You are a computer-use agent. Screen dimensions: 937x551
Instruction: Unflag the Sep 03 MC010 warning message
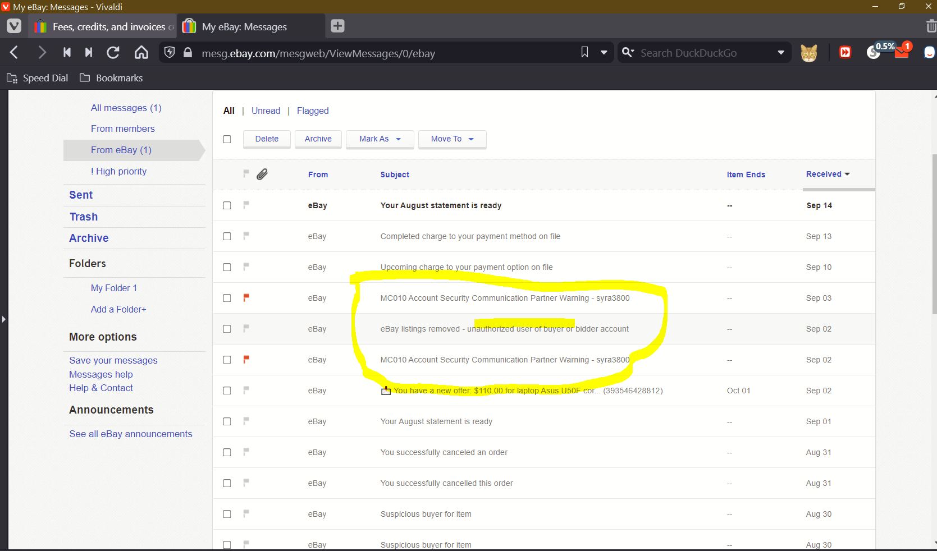246,298
